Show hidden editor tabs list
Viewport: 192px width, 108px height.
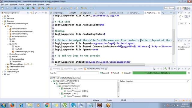point(163,13)
